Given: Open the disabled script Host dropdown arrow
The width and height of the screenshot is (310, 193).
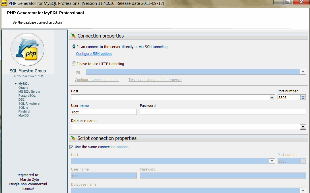Looking at the screenshot, I should (x=272, y=161).
